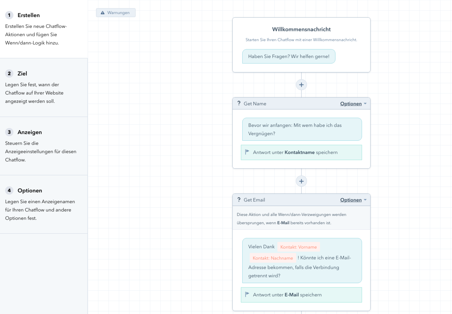Click the Get Name card header title
452x314 pixels.
click(255, 104)
